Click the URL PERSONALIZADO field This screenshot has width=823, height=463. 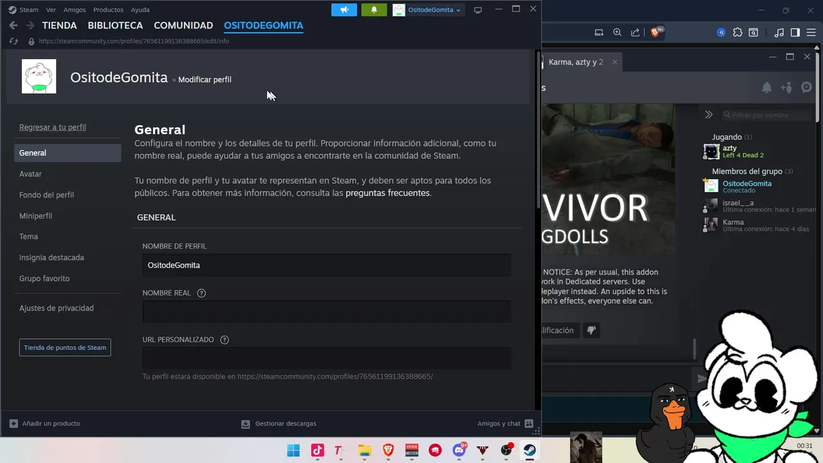coord(327,358)
